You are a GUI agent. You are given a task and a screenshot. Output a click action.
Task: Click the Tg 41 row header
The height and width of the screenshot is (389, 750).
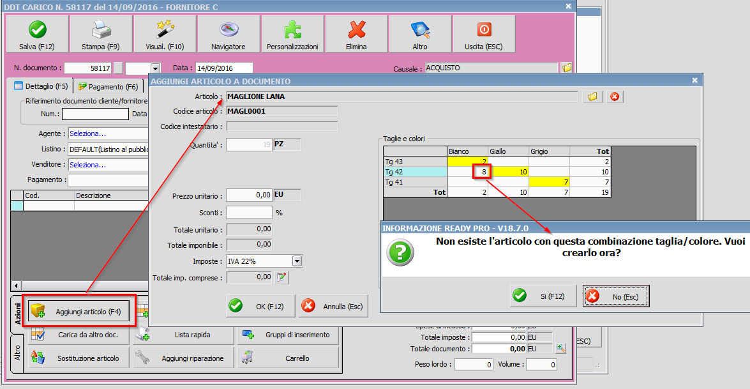coord(415,182)
